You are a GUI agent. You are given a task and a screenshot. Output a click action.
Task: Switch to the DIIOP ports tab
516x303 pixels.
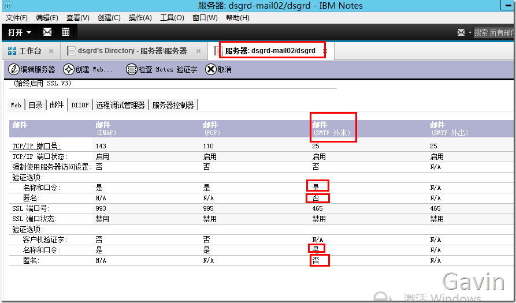(80, 105)
